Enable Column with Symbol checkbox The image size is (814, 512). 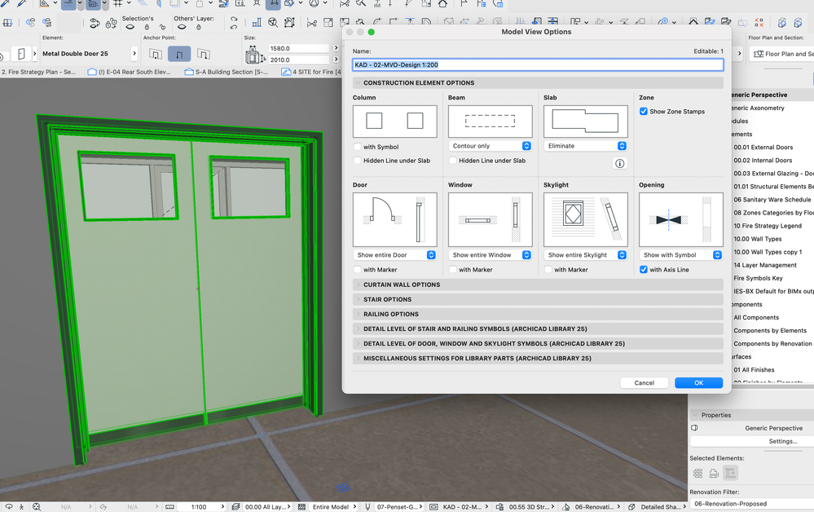358,147
